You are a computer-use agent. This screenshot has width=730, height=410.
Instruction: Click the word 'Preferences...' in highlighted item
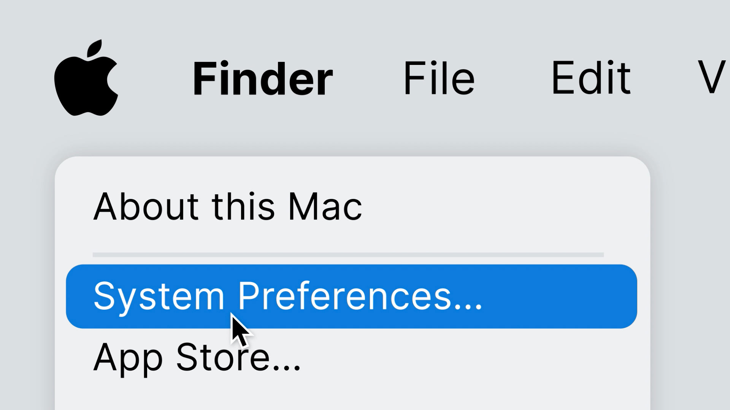[x=360, y=296]
